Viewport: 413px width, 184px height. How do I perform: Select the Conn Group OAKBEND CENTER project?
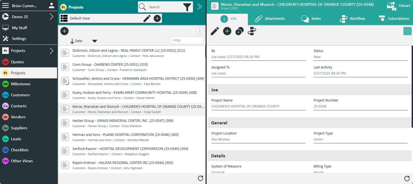click(x=132, y=67)
